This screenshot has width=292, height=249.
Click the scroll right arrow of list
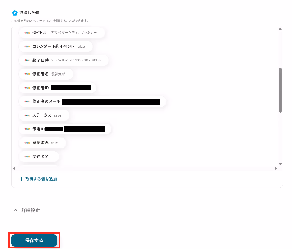pyautogui.click(x=276, y=169)
